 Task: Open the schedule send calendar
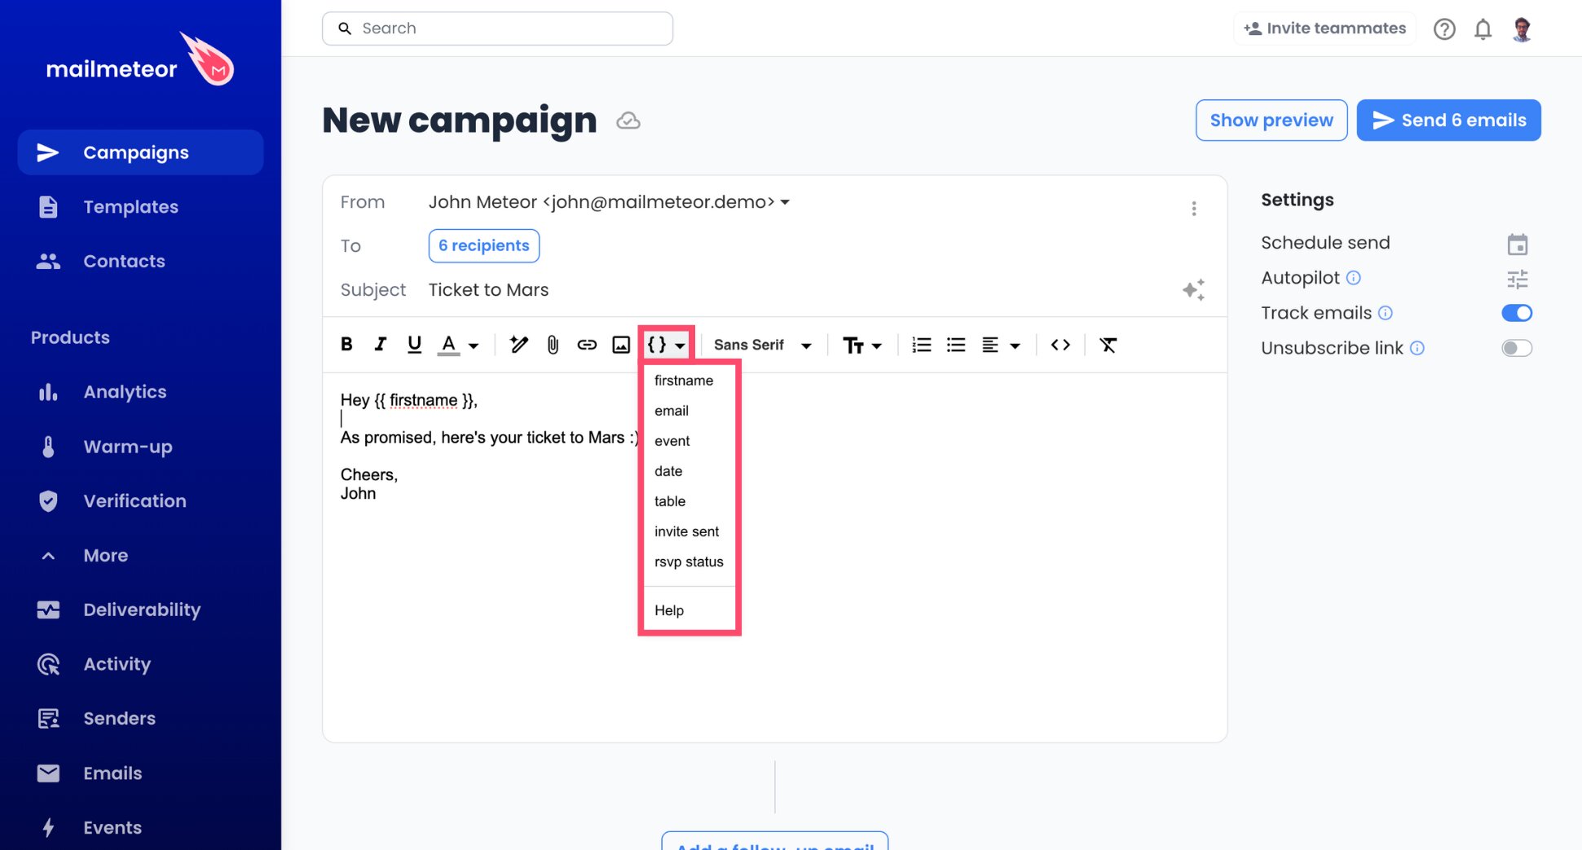(1517, 244)
